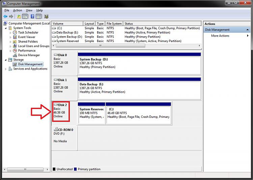The width and height of the screenshot is (253, 180).
Task: Expand the Performance node
Action: tap(10, 51)
